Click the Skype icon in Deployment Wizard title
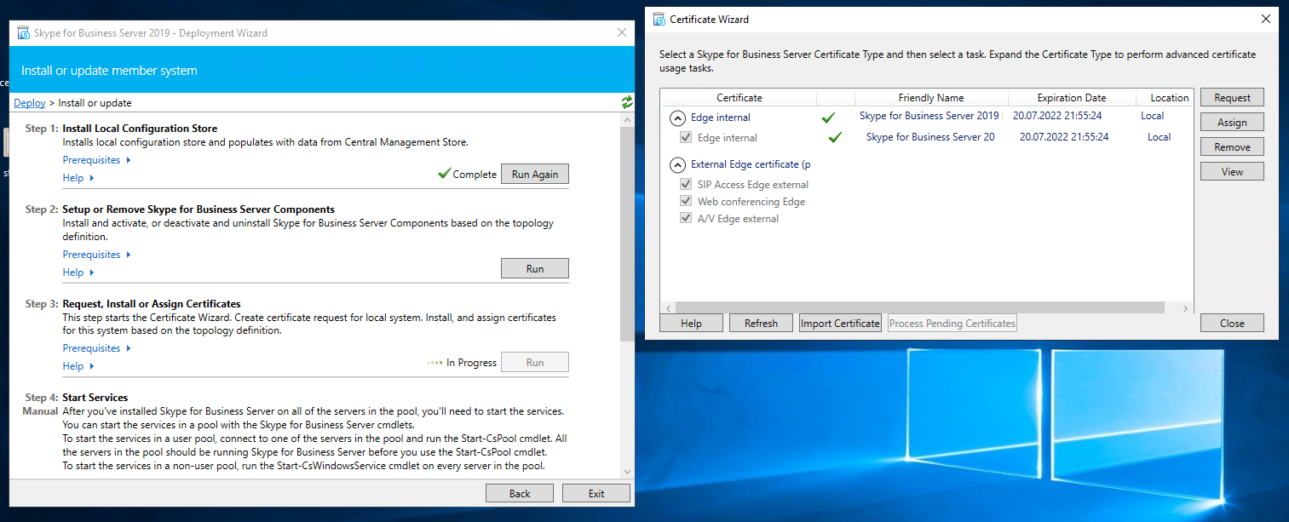 point(23,33)
